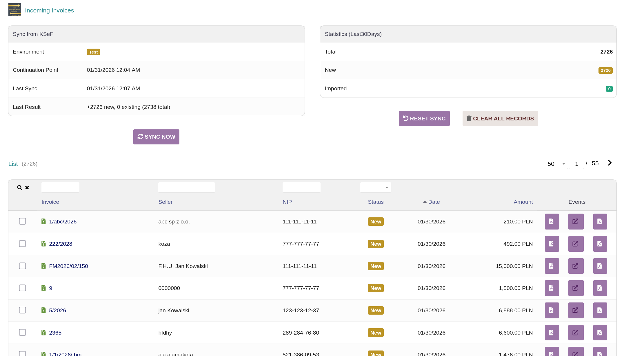This screenshot has height=356, width=624.
Task: View XML code file for invoice 2365
Action: (552, 333)
